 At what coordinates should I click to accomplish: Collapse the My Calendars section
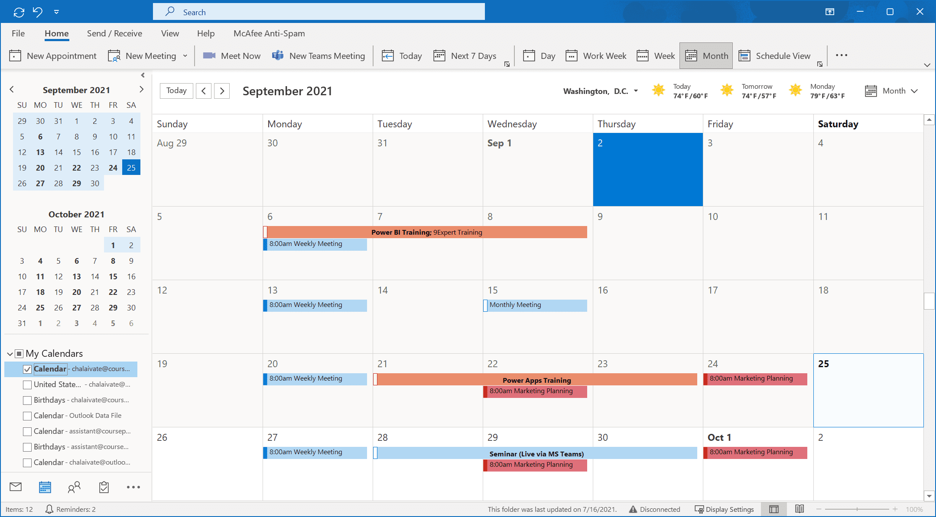pos(10,353)
